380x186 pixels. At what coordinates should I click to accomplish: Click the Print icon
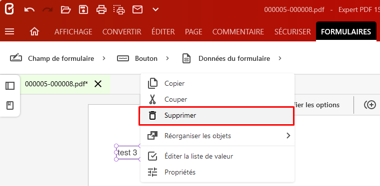(101, 9)
